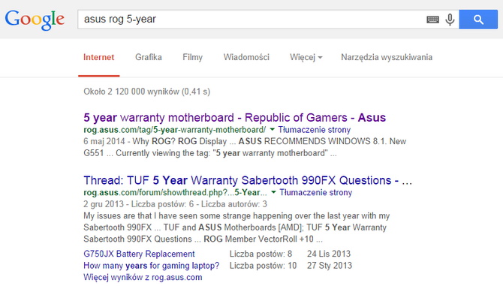Screen dimensions: 503x286
Task: Switch to the Filmy tab
Action: pyautogui.click(x=192, y=57)
